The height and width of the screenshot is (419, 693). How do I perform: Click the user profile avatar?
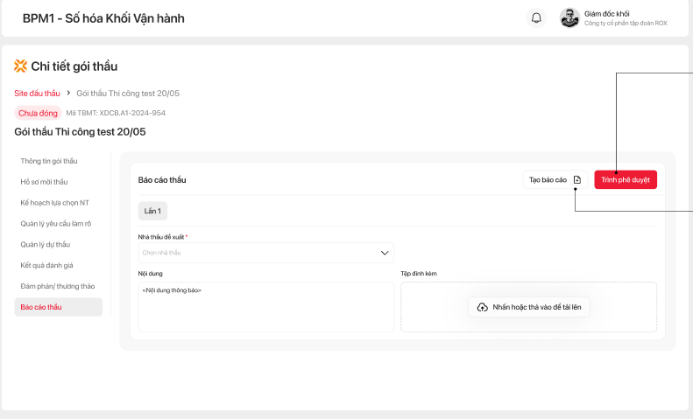pyautogui.click(x=569, y=18)
